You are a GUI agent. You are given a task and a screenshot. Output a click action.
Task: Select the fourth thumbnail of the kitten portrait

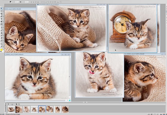point(34,109)
